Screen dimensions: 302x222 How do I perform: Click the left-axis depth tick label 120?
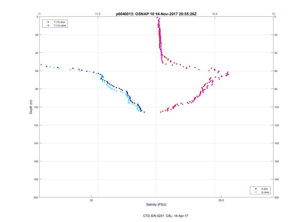[x=36, y=125]
